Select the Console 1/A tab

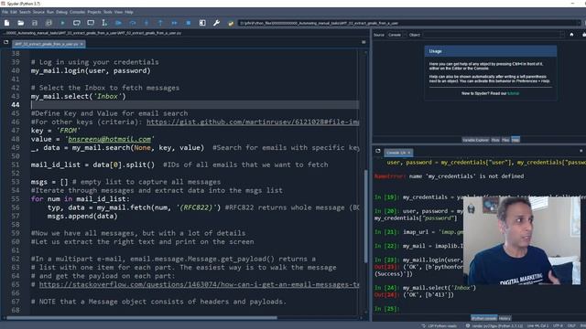[x=398, y=153]
